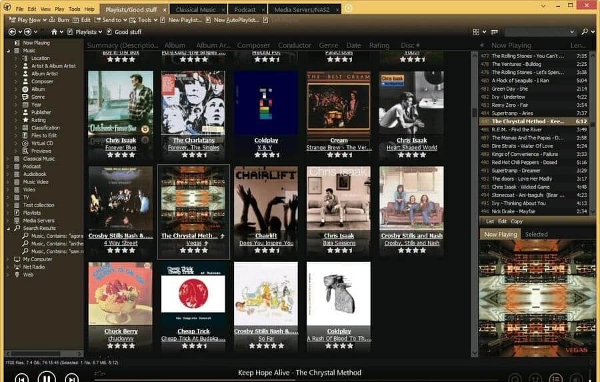The image size is (600, 382).
Task: Select Artist & Album Artist view
Action: 49,66
